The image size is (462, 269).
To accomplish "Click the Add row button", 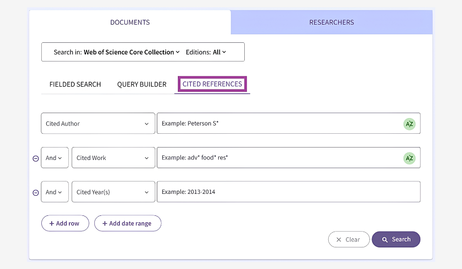I will pyautogui.click(x=65, y=223).
